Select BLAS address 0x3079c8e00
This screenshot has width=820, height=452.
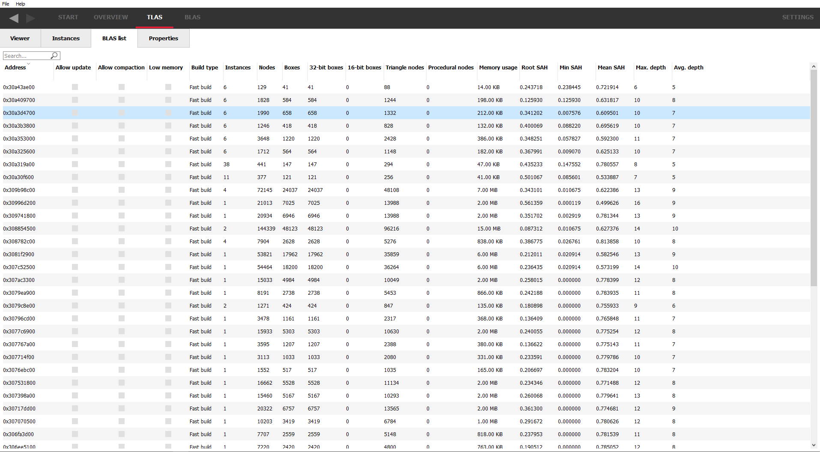point(19,305)
